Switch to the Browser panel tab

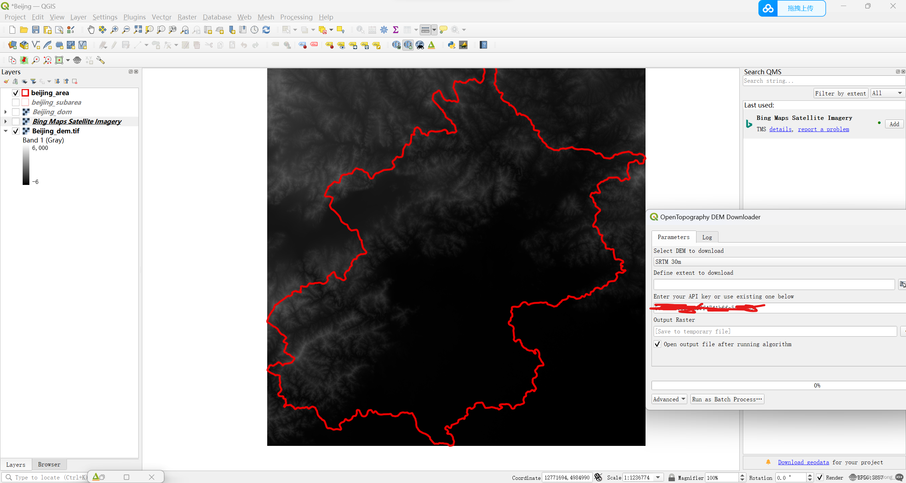coord(49,464)
